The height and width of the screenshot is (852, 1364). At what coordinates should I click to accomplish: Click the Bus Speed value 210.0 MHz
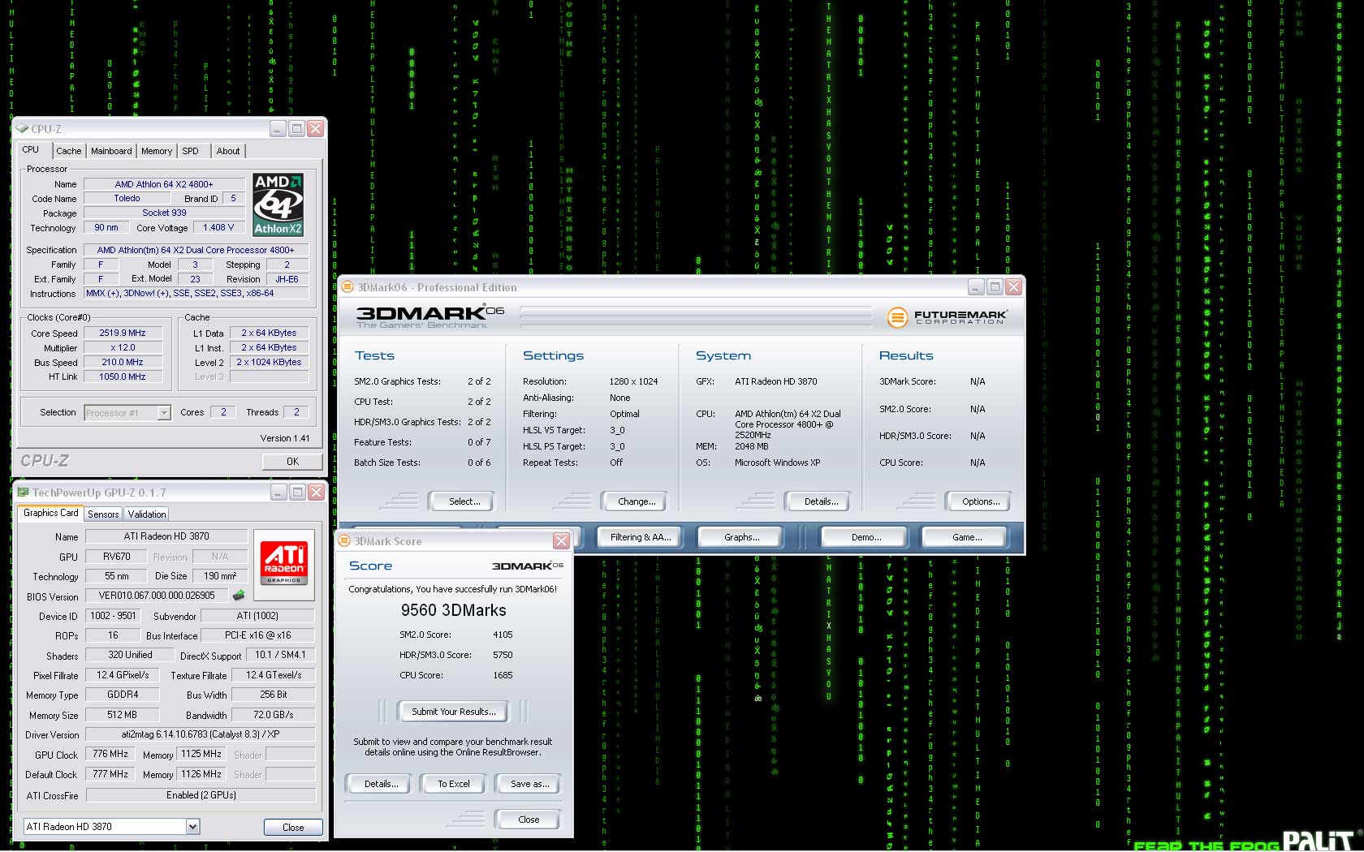(x=123, y=362)
